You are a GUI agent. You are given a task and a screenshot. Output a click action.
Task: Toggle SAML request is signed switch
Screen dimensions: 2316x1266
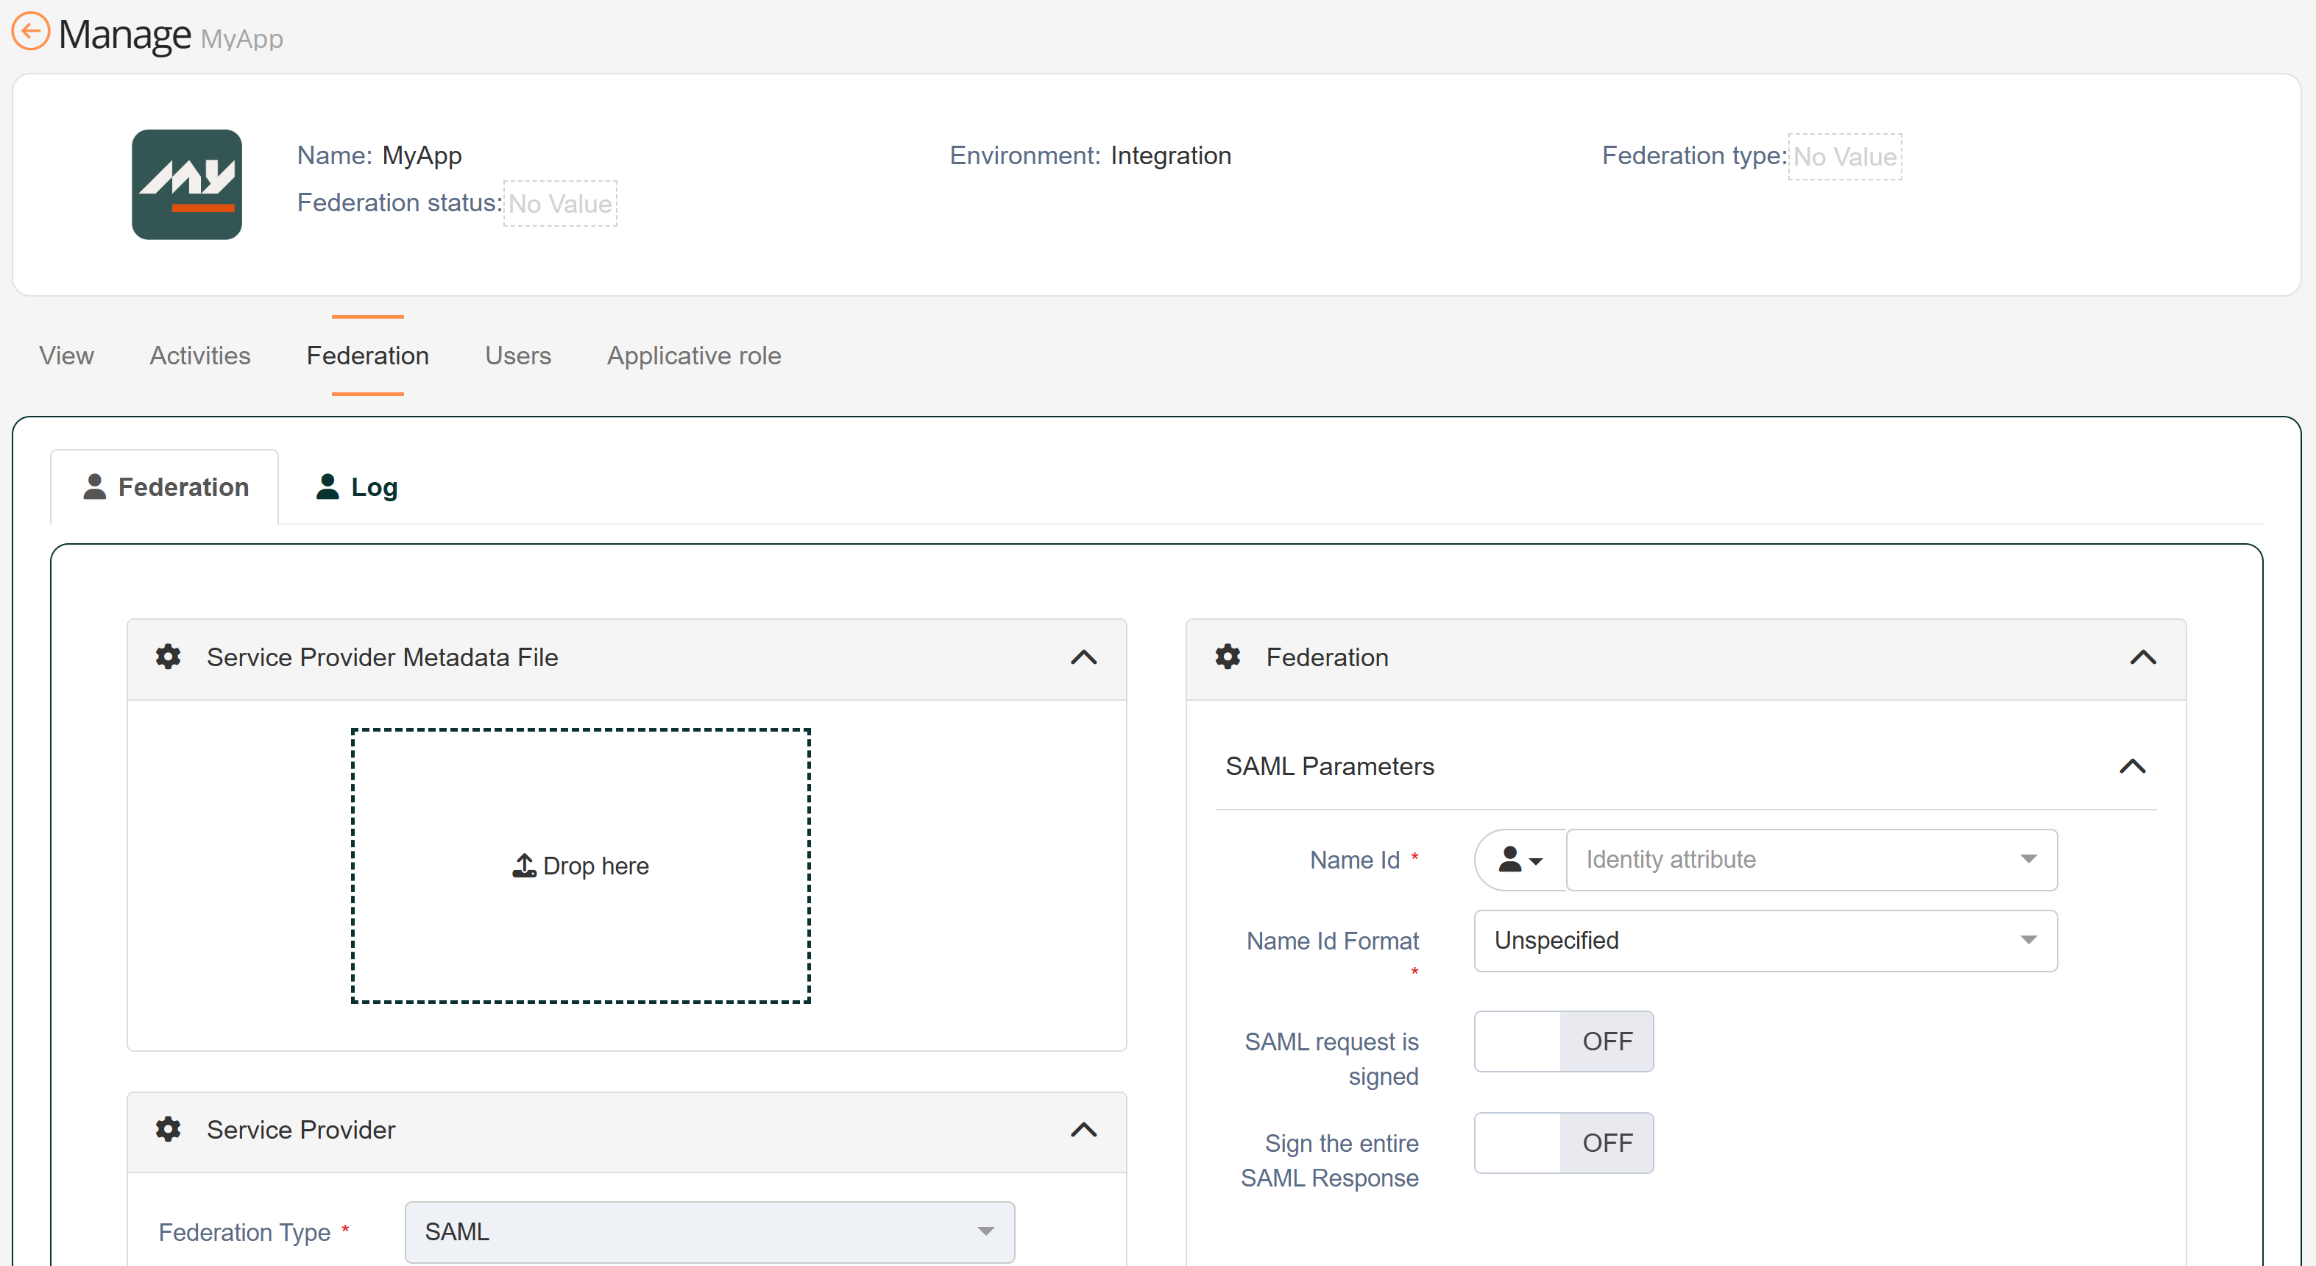pos(1562,1042)
